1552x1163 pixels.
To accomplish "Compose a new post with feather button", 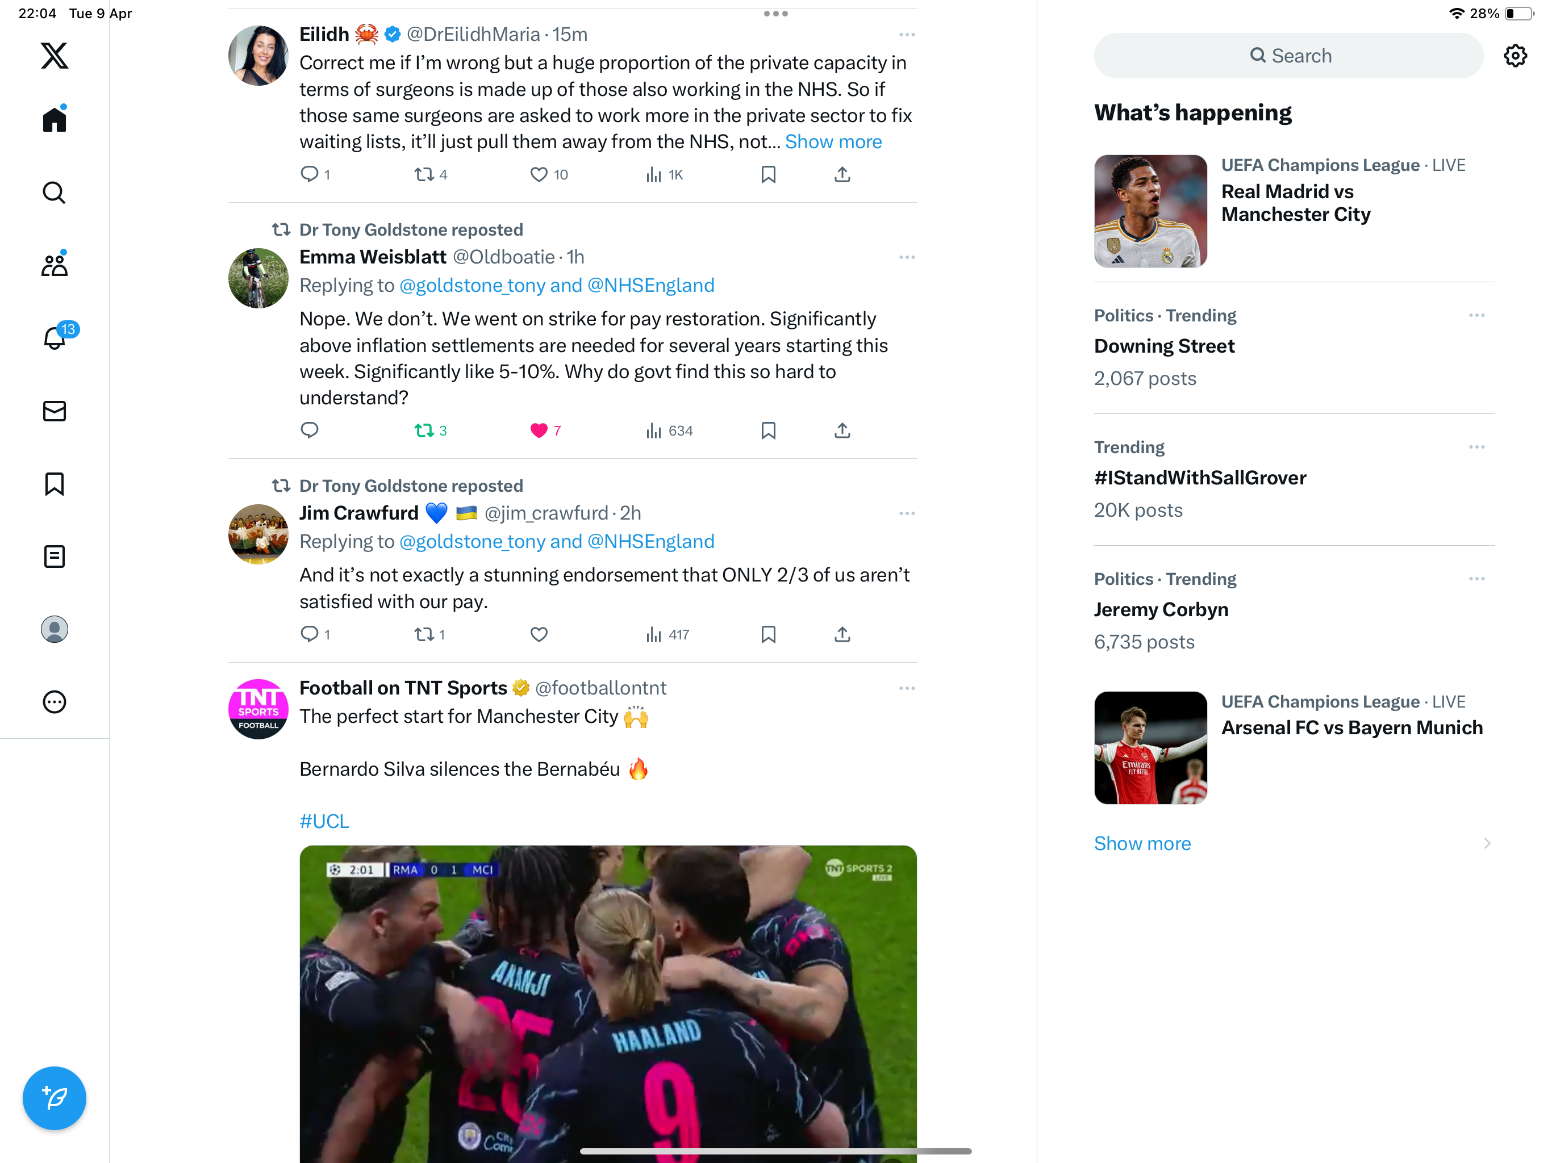I will (55, 1098).
